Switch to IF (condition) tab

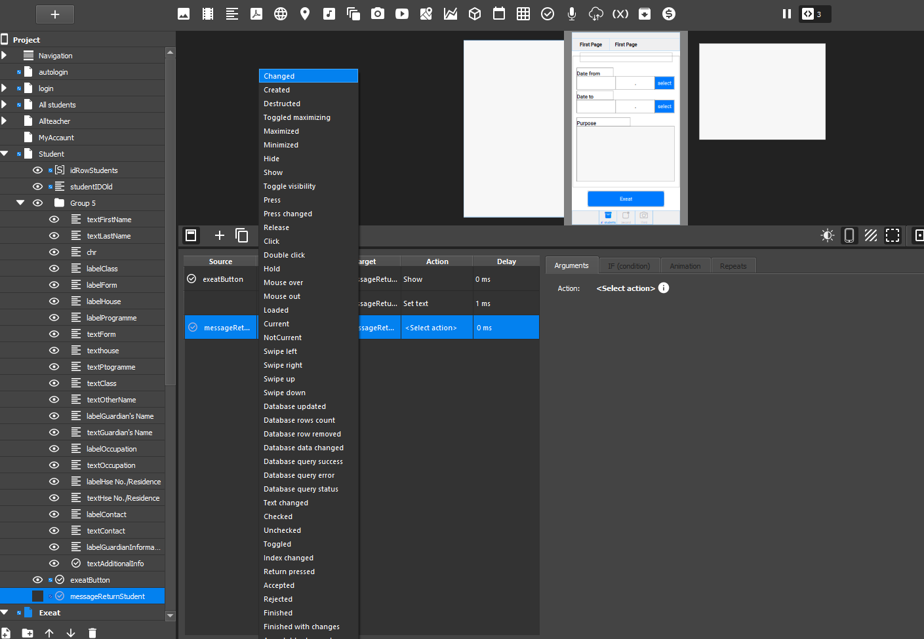(x=629, y=266)
